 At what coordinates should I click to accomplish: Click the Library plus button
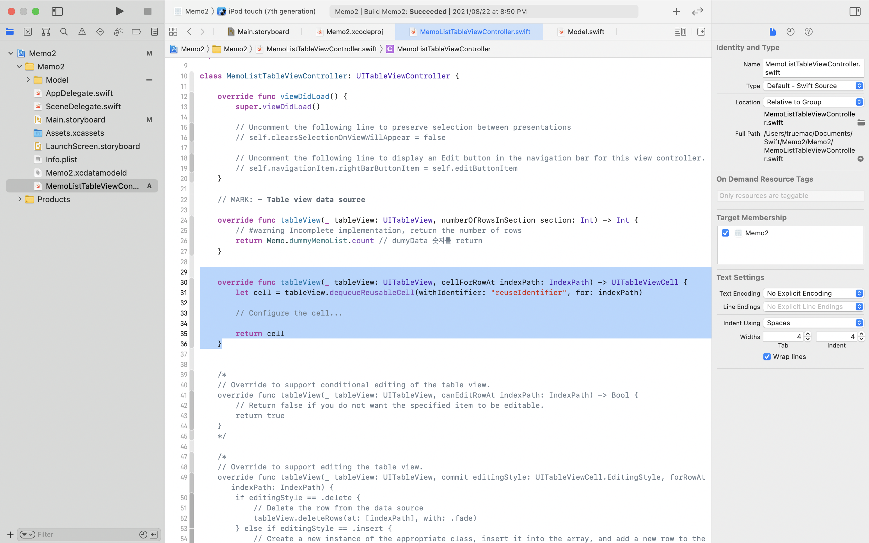pyautogui.click(x=676, y=11)
